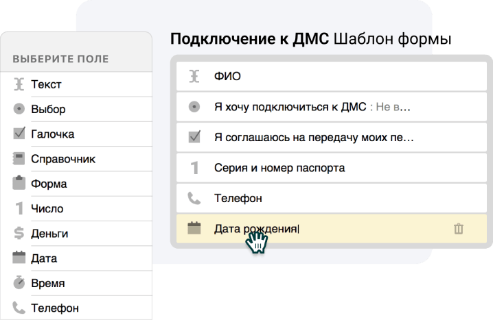Choose the Деньги field label
Screen dimensions: 493x320
click(49, 234)
